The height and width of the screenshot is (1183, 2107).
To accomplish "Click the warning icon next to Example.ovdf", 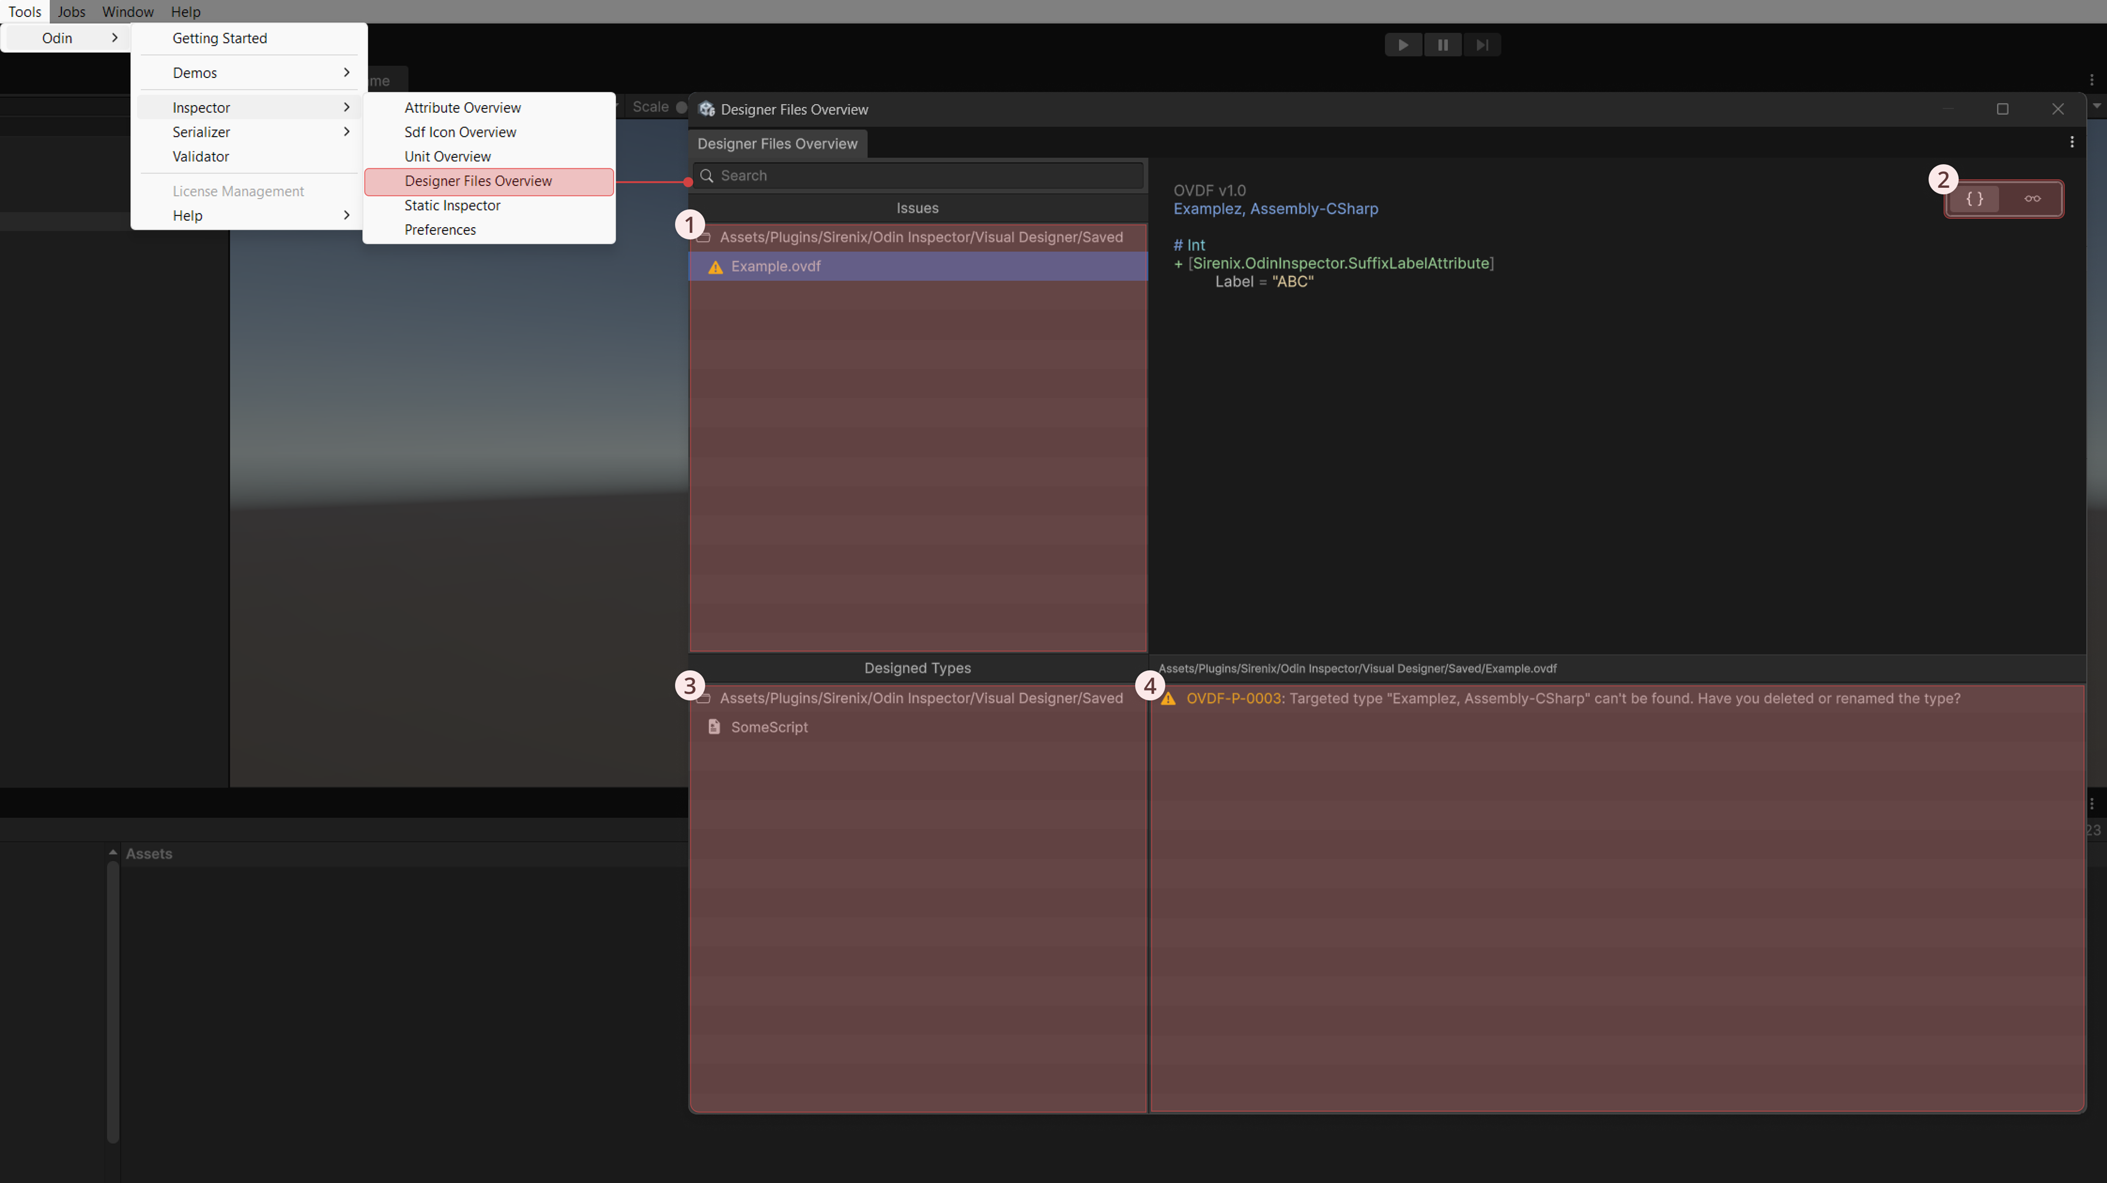I will [x=715, y=268].
